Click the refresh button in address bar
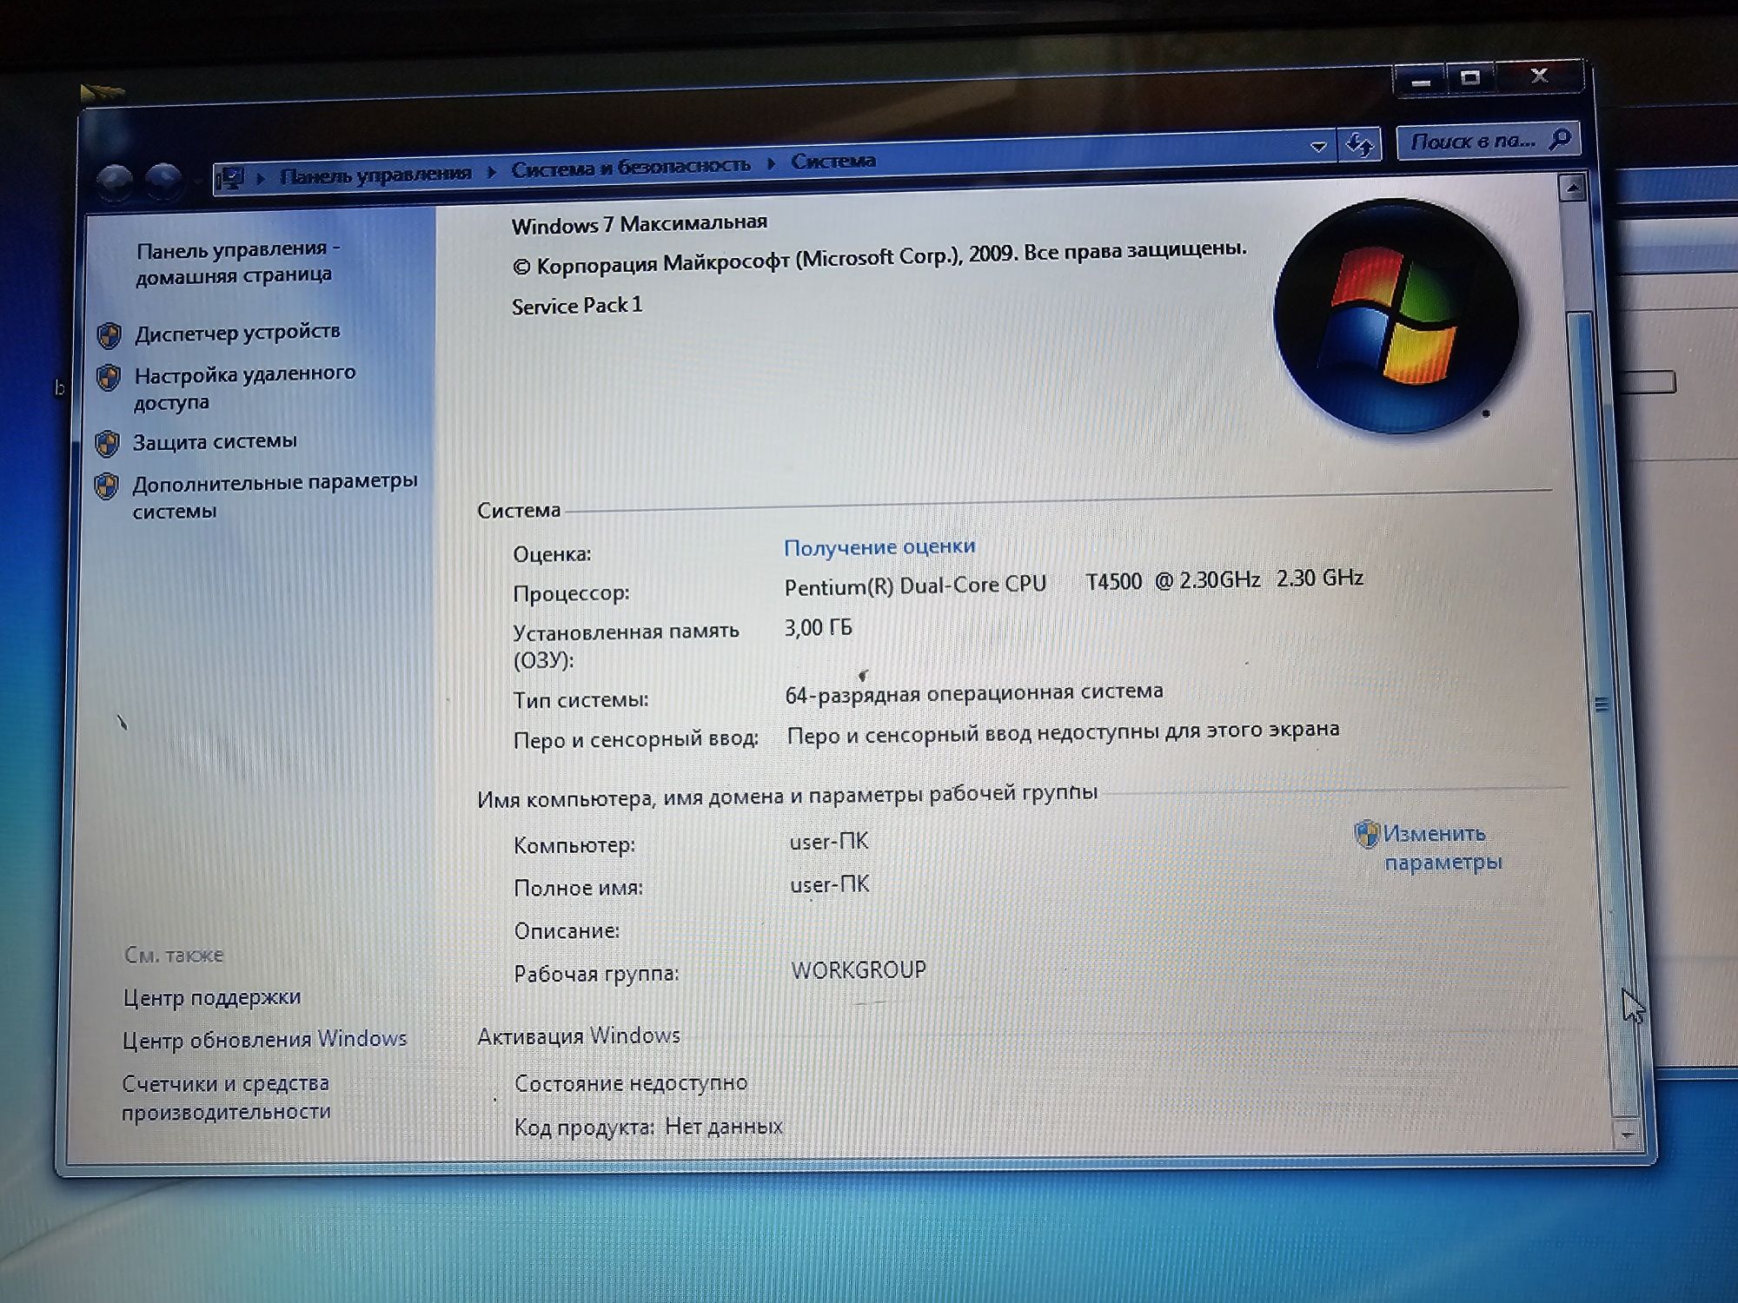The image size is (1738, 1303). (1360, 144)
